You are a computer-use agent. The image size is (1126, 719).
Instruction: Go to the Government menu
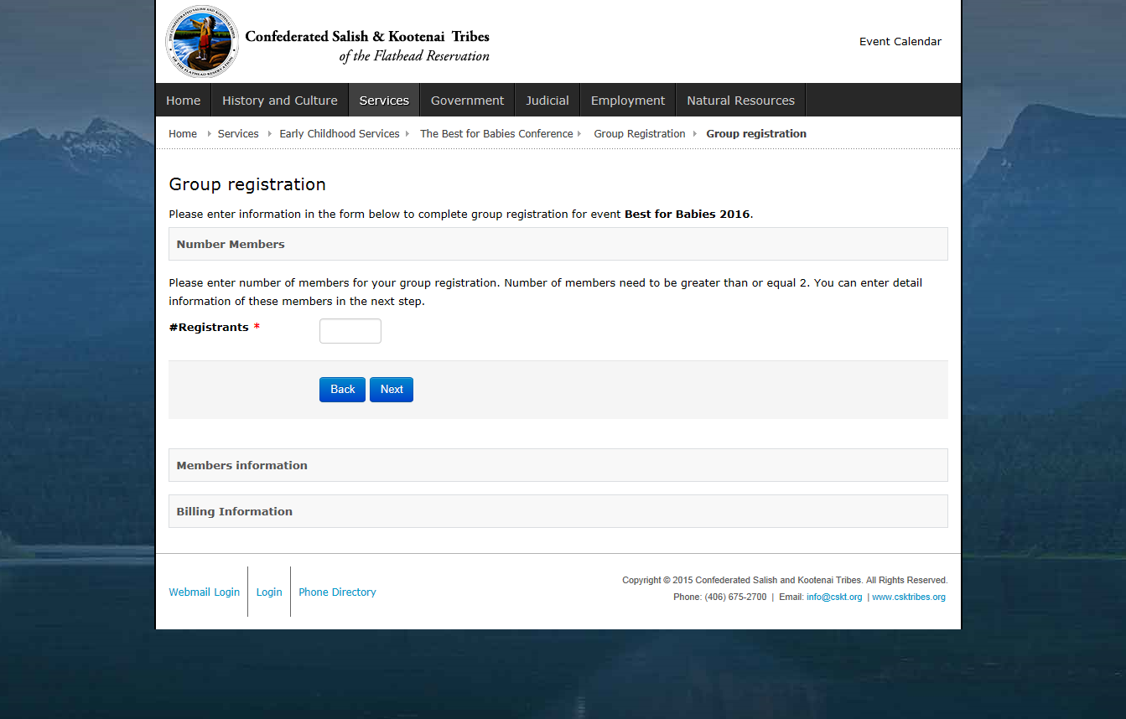pyautogui.click(x=467, y=101)
